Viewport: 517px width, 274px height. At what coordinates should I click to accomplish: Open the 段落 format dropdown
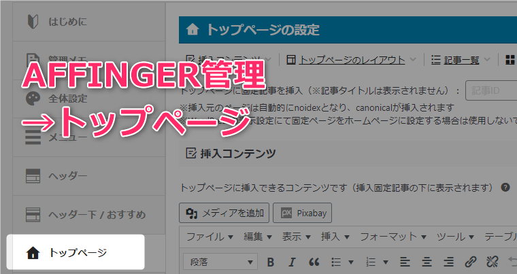pyautogui.click(x=220, y=262)
